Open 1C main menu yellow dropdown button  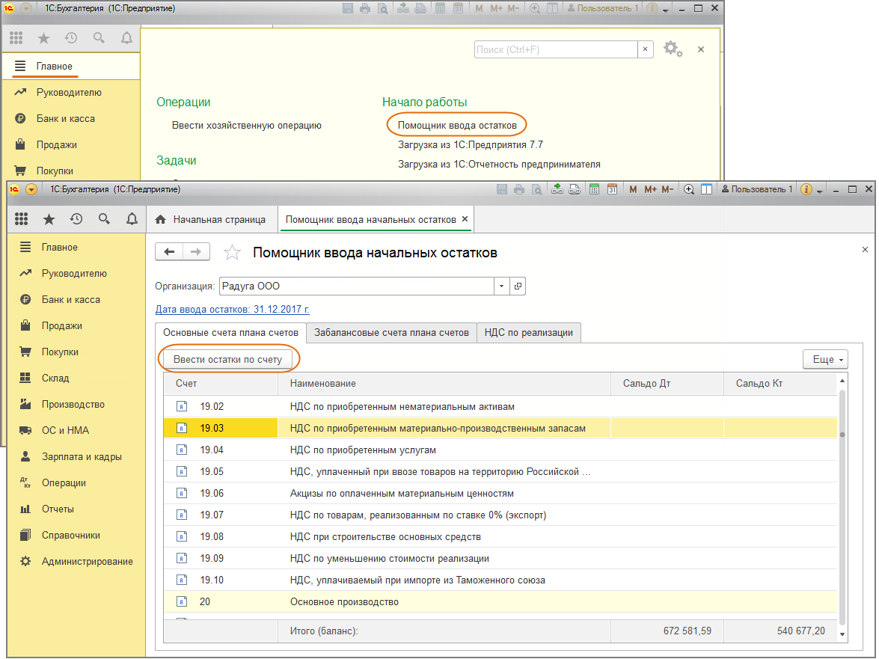(31, 189)
